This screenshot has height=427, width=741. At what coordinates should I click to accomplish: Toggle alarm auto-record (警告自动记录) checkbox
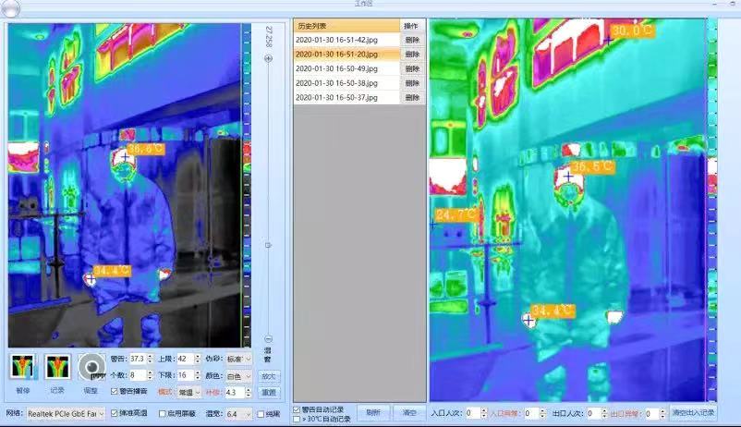point(297,409)
